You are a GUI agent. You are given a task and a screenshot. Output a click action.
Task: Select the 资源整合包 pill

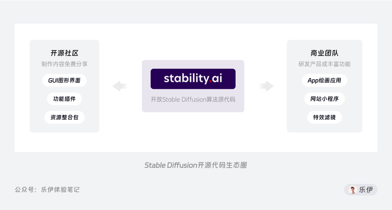(x=65, y=118)
